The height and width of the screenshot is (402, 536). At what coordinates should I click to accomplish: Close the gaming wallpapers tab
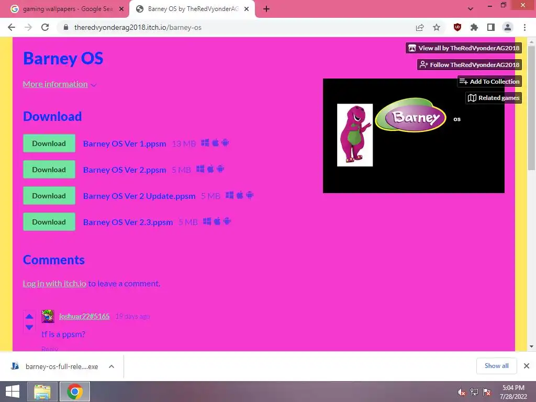pos(121,9)
